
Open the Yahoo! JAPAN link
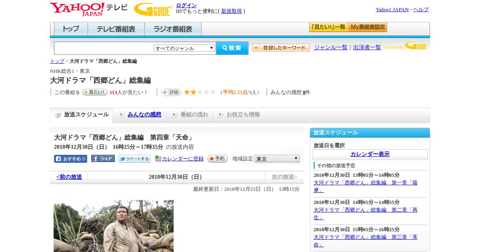[392, 10]
